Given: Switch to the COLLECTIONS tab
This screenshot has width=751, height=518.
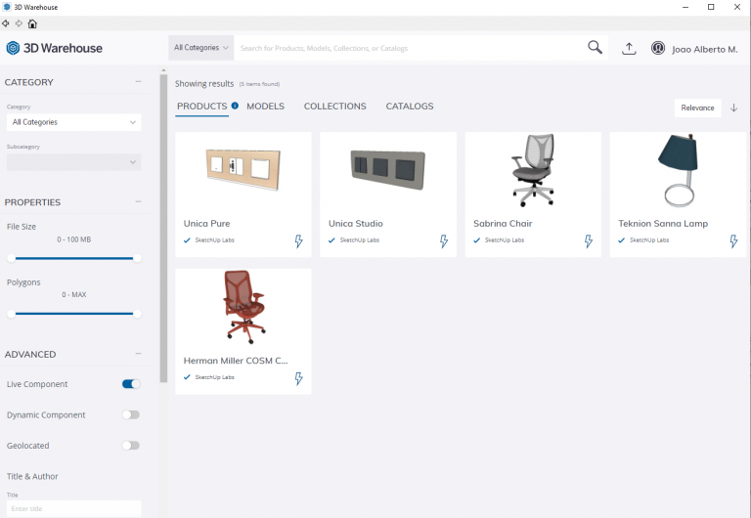Looking at the screenshot, I should click(x=334, y=106).
